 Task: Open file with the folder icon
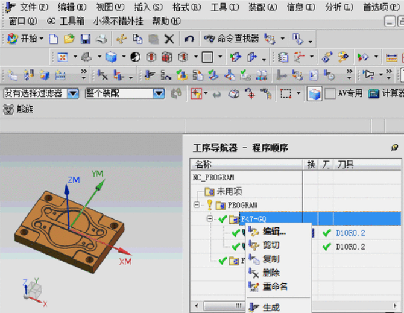pos(69,39)
